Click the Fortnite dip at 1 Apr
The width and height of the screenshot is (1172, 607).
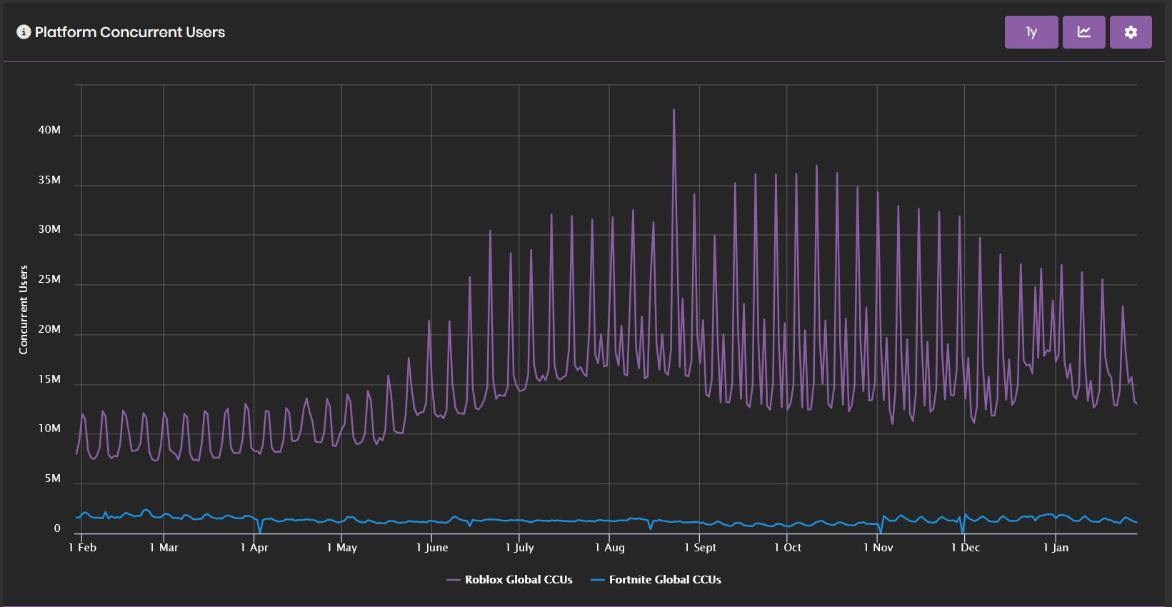(260, 531)
